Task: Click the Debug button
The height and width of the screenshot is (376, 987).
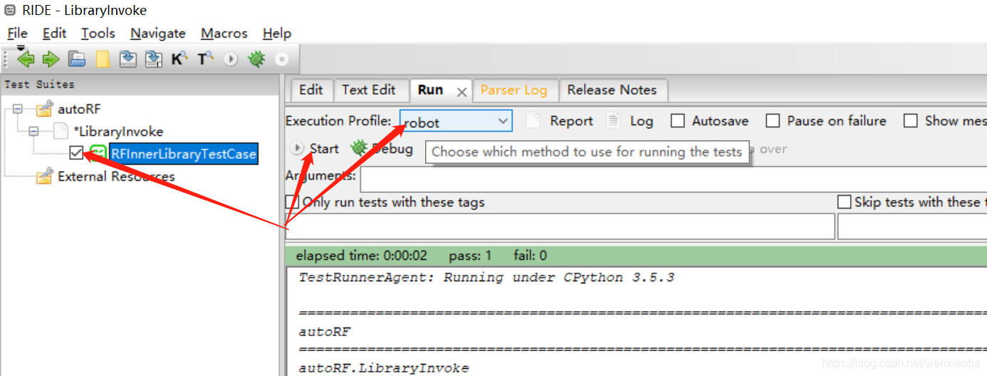Action: click(x=382, y=149)
